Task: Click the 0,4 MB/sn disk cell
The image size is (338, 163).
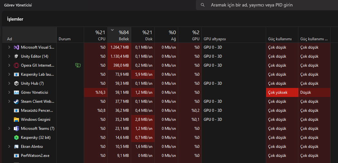Action: (143, 110)
